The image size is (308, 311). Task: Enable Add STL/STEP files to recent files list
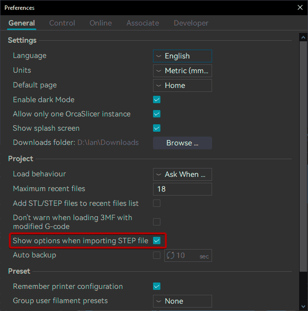coord(156,203)
